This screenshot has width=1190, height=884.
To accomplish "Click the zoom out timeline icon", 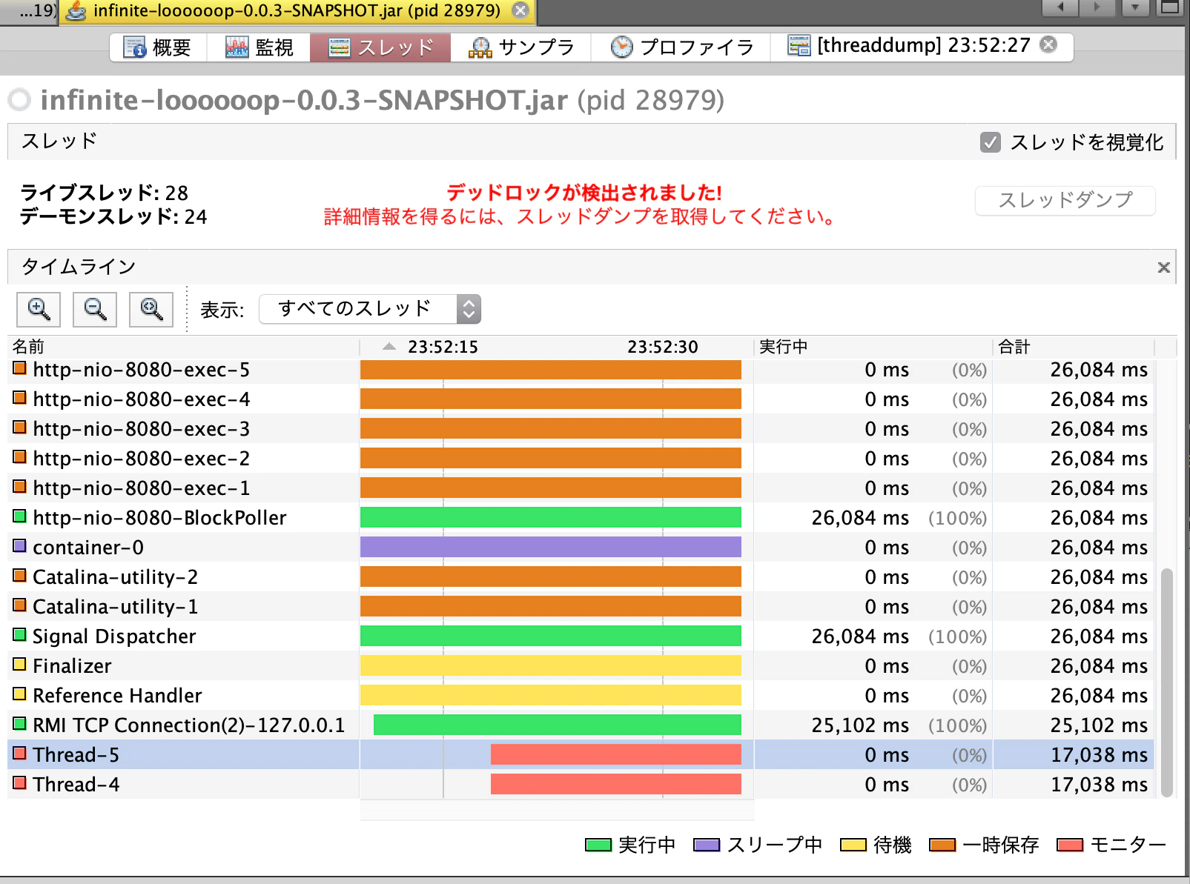I will pyautogui.click(x=95, y=309).
